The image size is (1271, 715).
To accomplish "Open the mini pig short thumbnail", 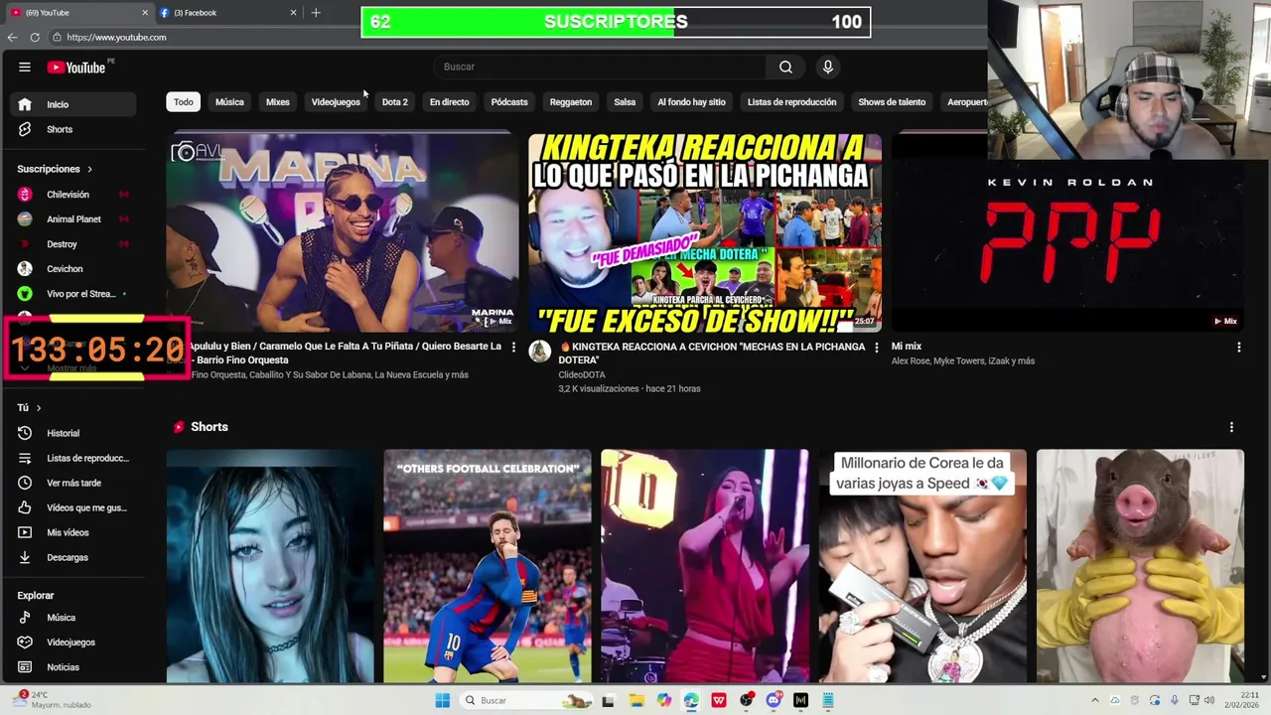I will pos(1140,566).
